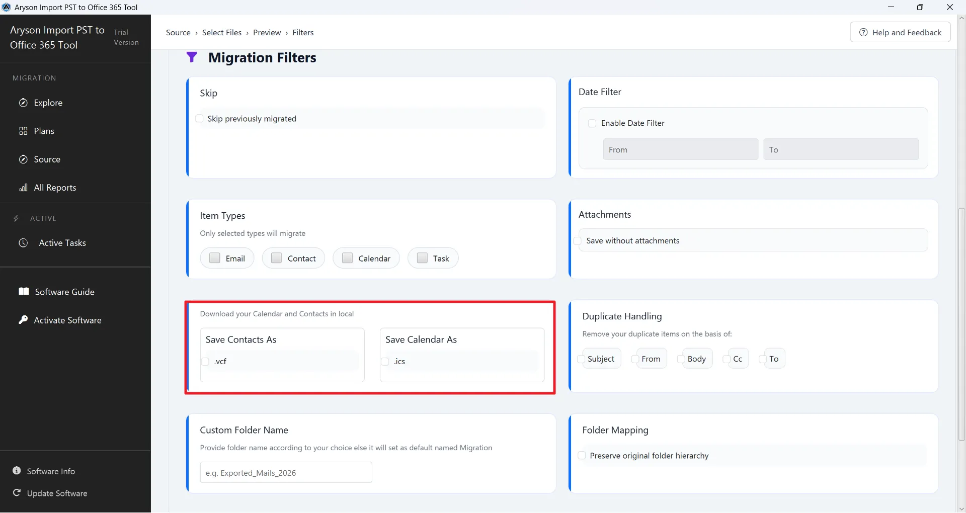Check the Email item type
The height and width of the screenshot is (513, 966).
[215, 258]
